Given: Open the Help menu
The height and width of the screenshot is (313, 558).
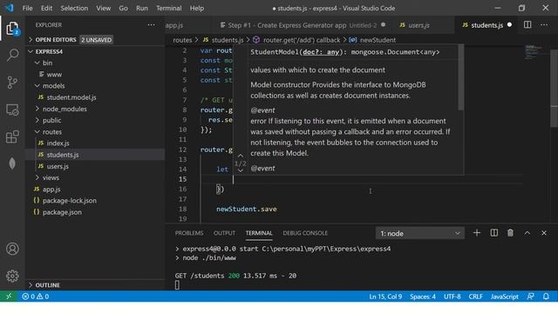Looking at the screenshot, I should 197,8.
